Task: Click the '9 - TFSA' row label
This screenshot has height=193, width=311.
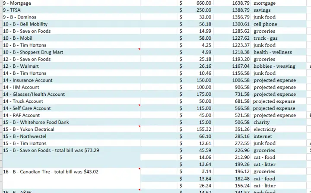Action: 71,10
